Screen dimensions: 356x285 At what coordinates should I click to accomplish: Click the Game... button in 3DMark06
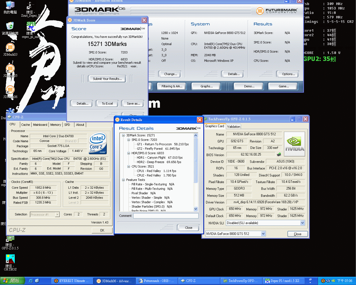pos(284,86)
